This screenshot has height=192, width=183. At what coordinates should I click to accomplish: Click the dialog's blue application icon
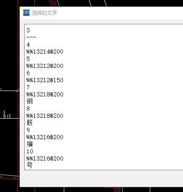(26, 13)
